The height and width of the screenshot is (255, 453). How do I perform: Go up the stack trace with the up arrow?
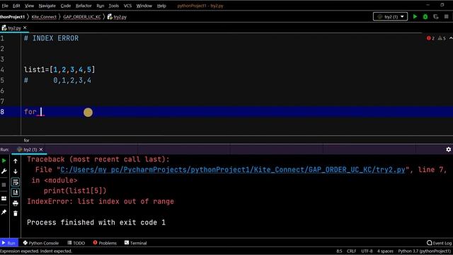click(16, 161)
